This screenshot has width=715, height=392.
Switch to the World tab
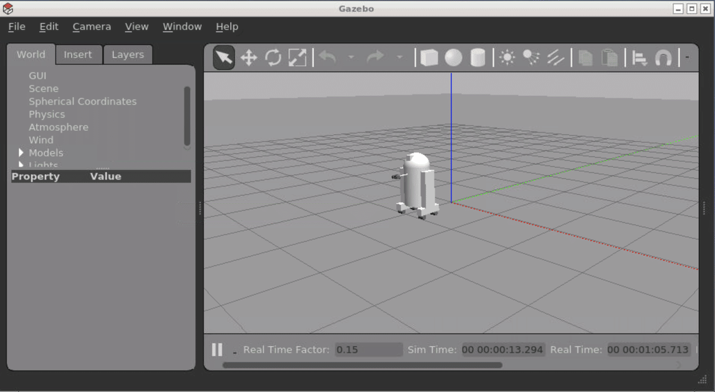pos(31,54)
